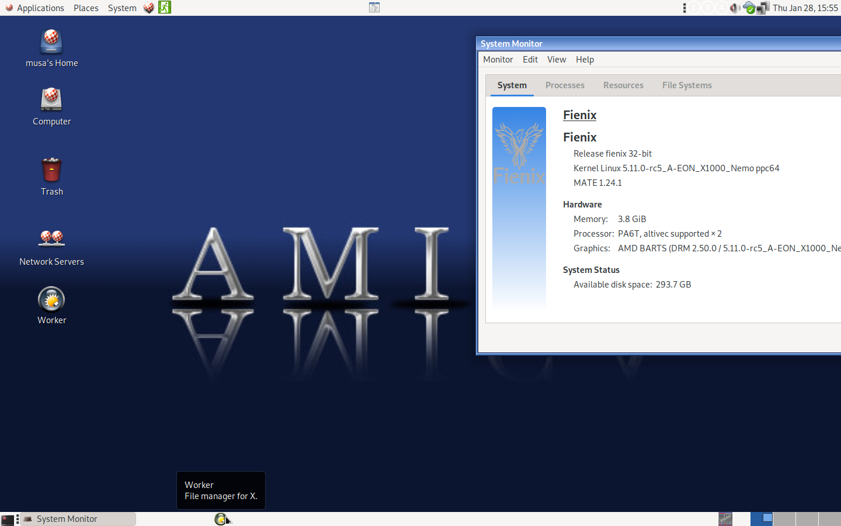Click the green exit icon in top panel
841x526 pixels.
pos(165,8)
